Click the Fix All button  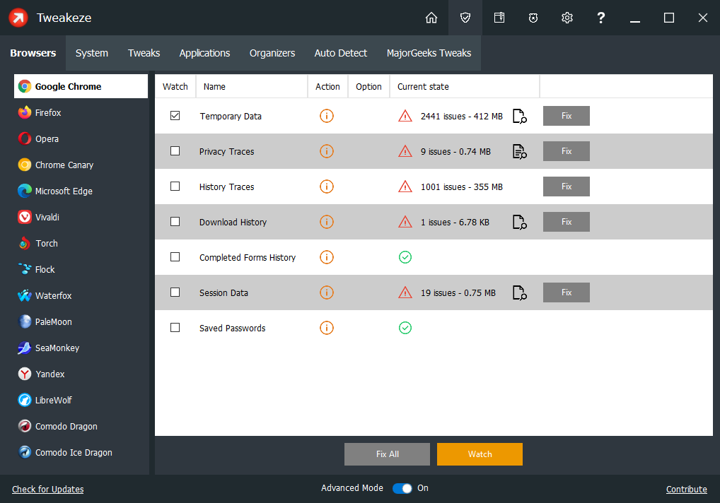(387, 454)
